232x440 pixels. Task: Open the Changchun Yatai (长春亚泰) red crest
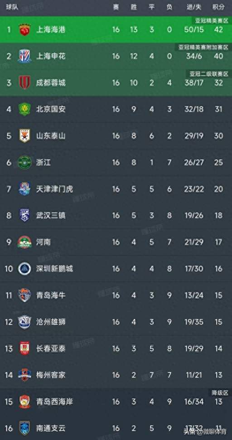click(24, 348)
